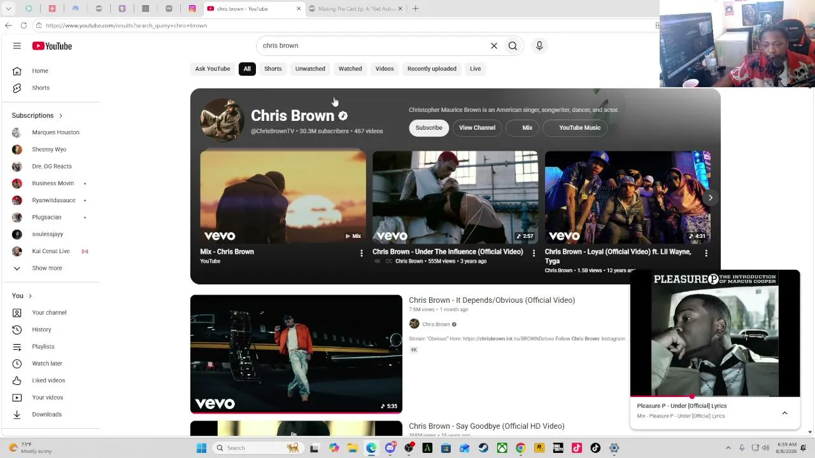Open the It Depends/Obvious video title
The image size is (815, 458).
(x=492, y=300)
